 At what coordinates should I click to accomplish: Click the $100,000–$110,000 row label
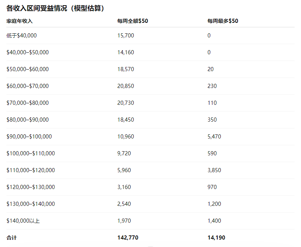(x=30, y=153)
